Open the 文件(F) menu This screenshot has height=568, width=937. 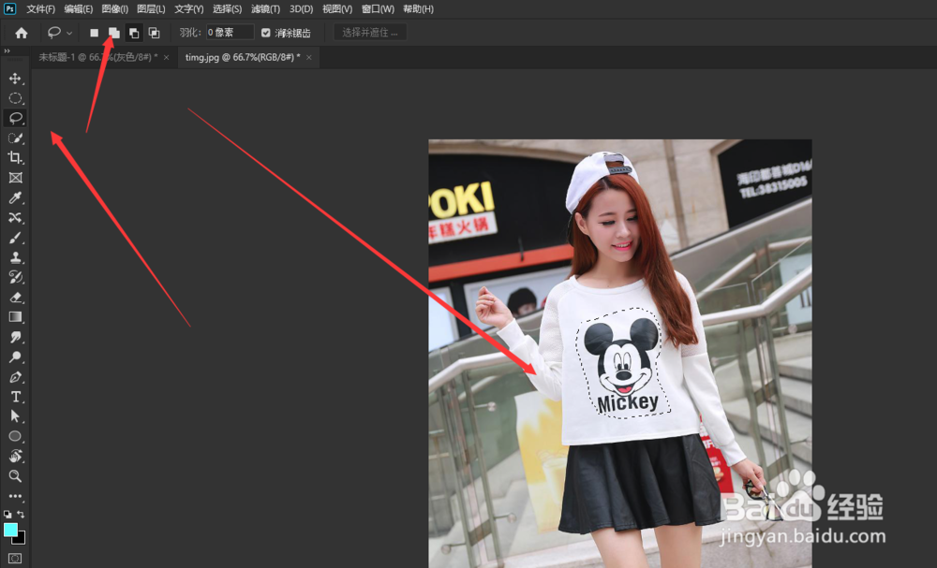coord(40,9)
